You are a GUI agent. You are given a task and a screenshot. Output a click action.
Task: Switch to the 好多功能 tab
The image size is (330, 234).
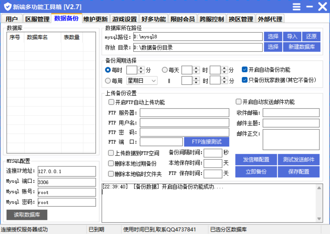coord(153,19)
